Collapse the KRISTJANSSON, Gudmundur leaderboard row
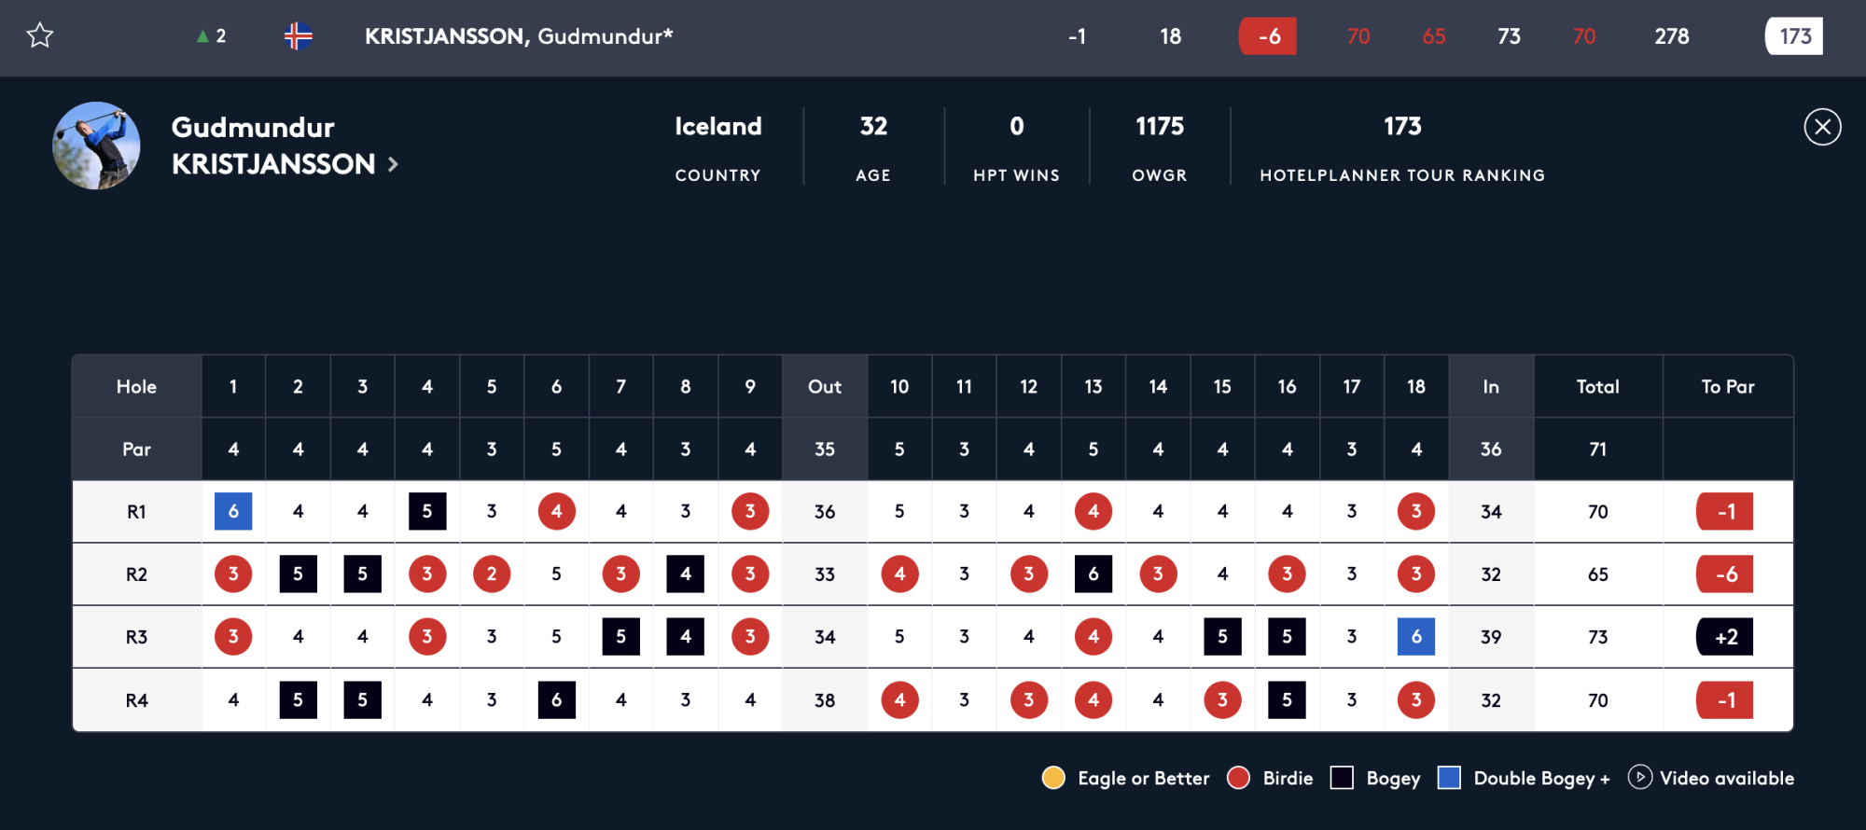The width and height of the screenshot is (1866, 830). (933, 37)
